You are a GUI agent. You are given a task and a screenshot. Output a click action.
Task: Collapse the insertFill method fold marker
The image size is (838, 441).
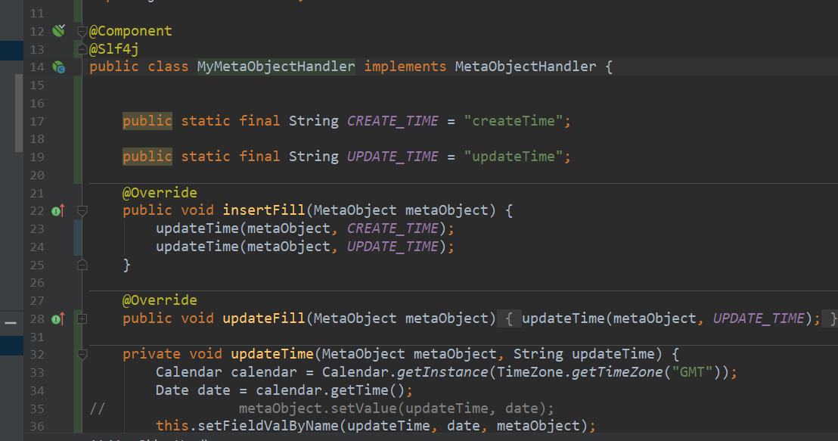[82, 211]
